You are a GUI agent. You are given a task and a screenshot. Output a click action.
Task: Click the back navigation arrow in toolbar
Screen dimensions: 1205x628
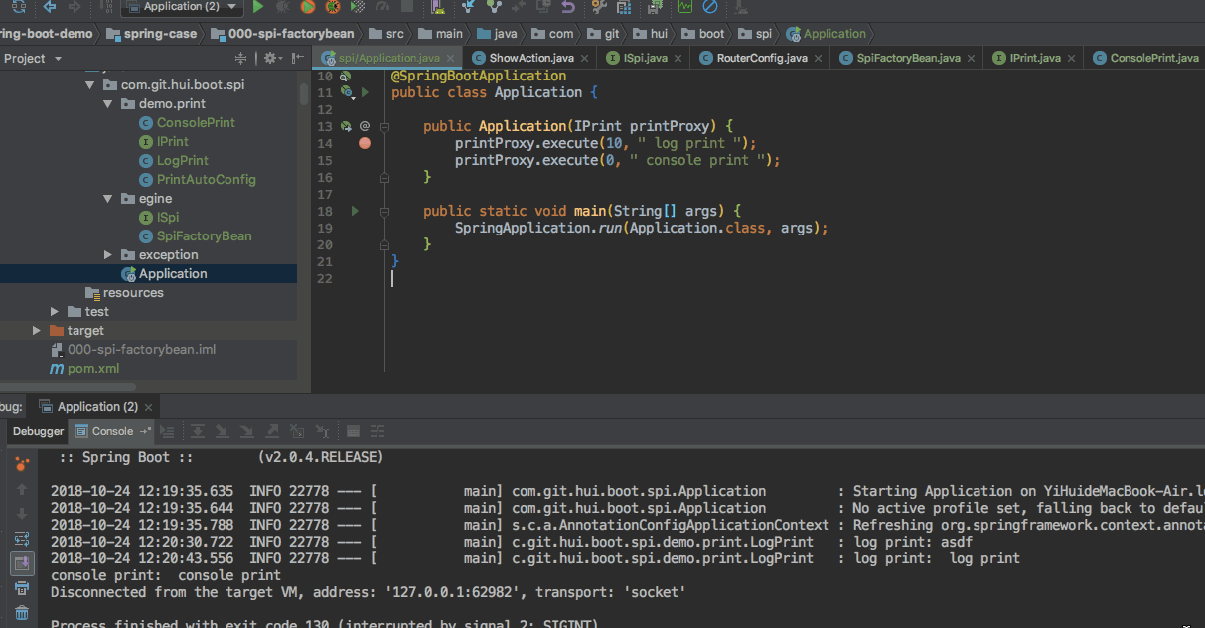tap(49, 7)
